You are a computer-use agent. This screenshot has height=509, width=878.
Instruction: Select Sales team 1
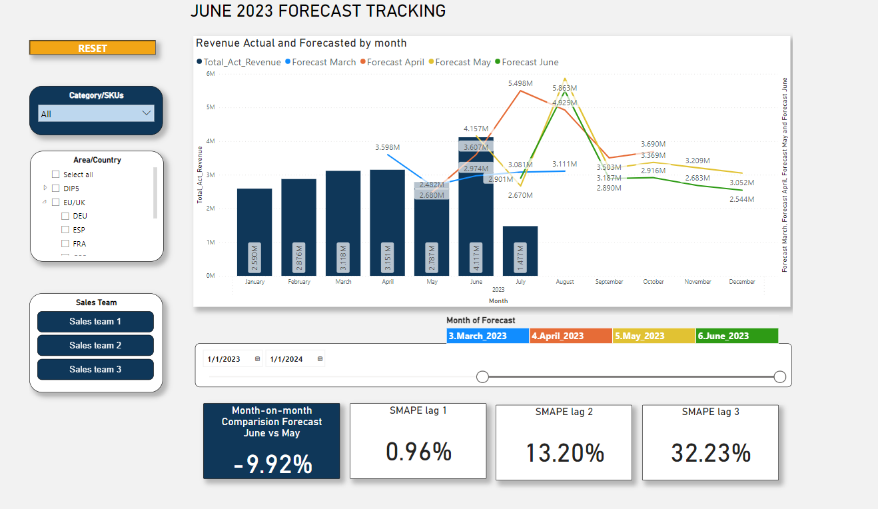[x=95, y=322]
